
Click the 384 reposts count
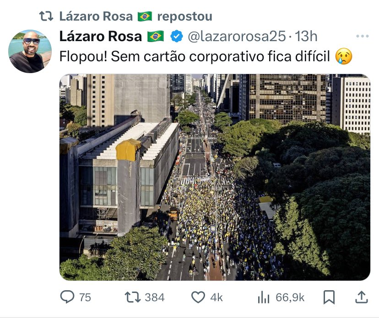coord(155,298)
